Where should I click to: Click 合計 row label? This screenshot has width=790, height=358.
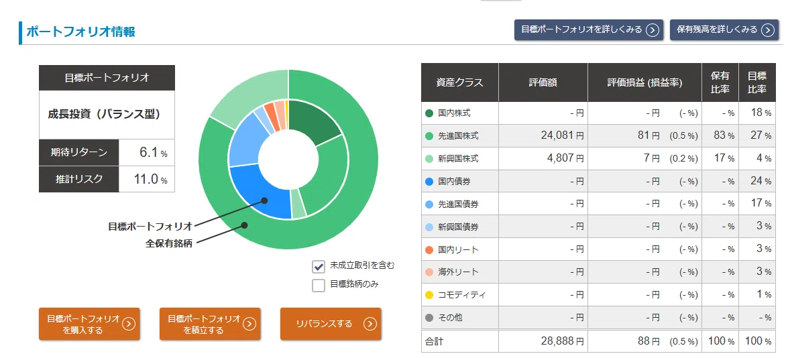(x=434, y=341)
